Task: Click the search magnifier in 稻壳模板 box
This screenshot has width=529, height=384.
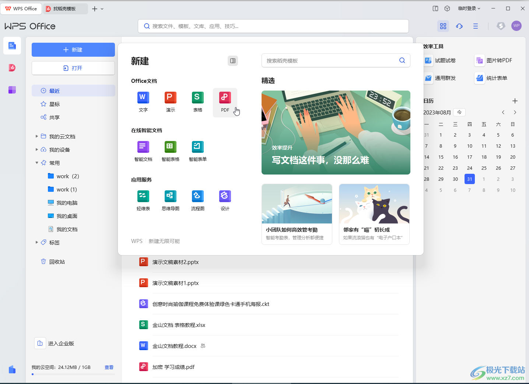Action: [402, 60]
